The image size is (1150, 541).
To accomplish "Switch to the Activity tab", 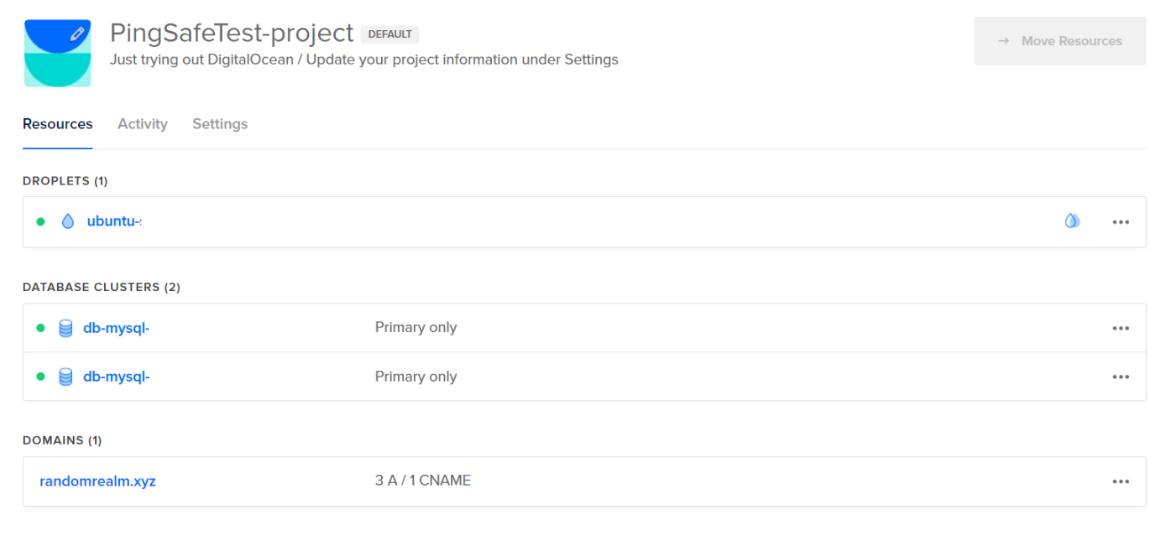I will pyautogui.click(x=143, y=124).
